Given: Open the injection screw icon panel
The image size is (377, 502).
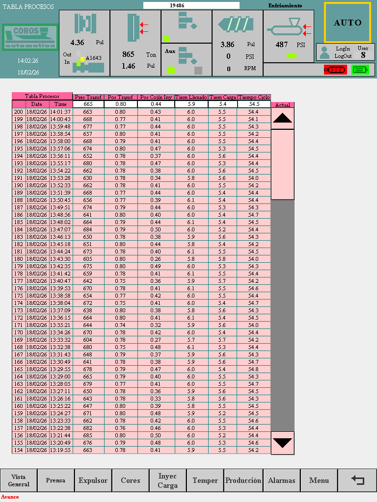Looking at the screenshot, I should tap(237, 25).
